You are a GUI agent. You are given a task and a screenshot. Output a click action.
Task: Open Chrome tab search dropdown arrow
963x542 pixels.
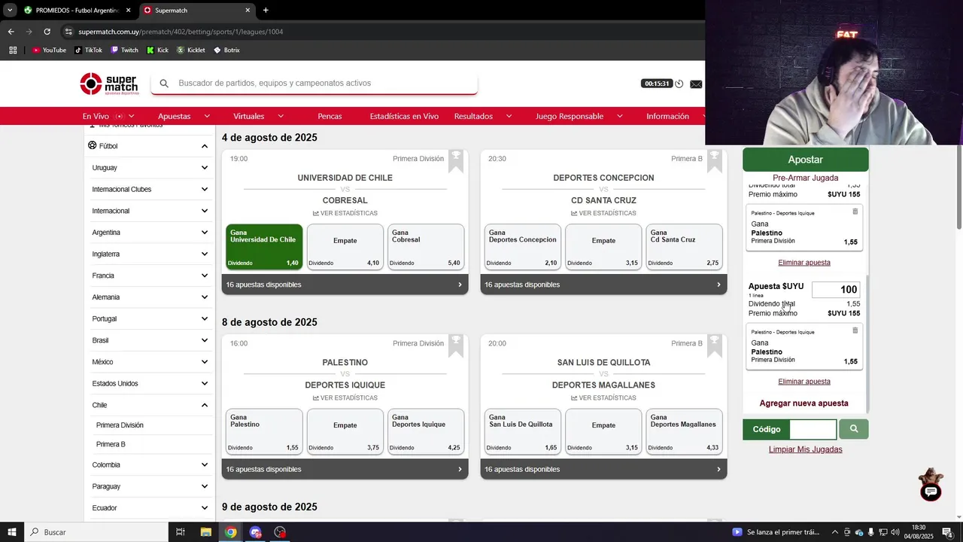(10, 11)
